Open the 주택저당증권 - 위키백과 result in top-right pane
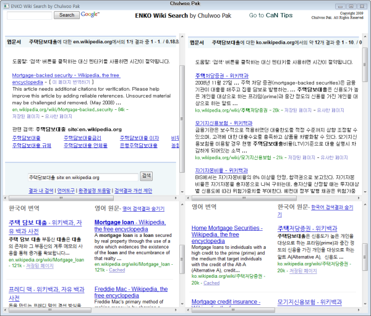The width and height of the screenshot is (371, 316). [222, 76]
